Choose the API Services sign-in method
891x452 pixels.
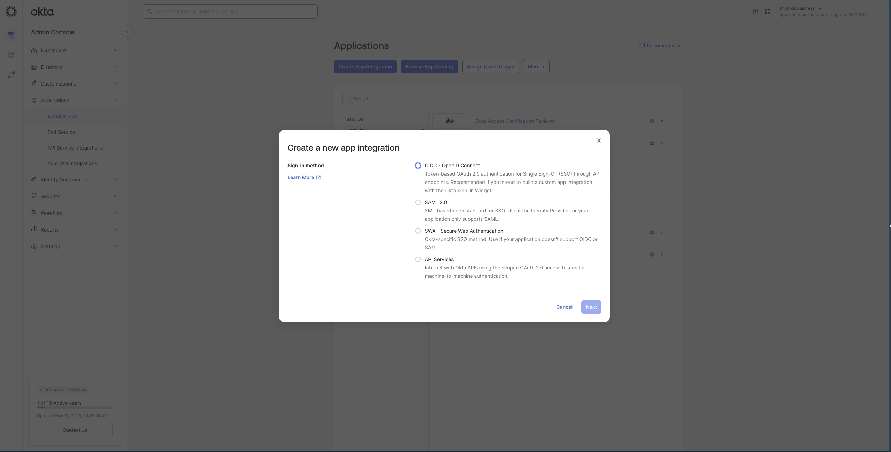coord(417,259)
